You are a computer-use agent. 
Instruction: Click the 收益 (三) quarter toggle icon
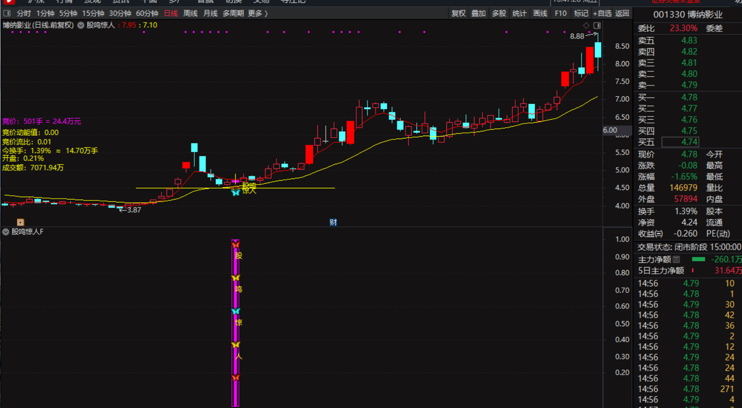tap(659, 233)
